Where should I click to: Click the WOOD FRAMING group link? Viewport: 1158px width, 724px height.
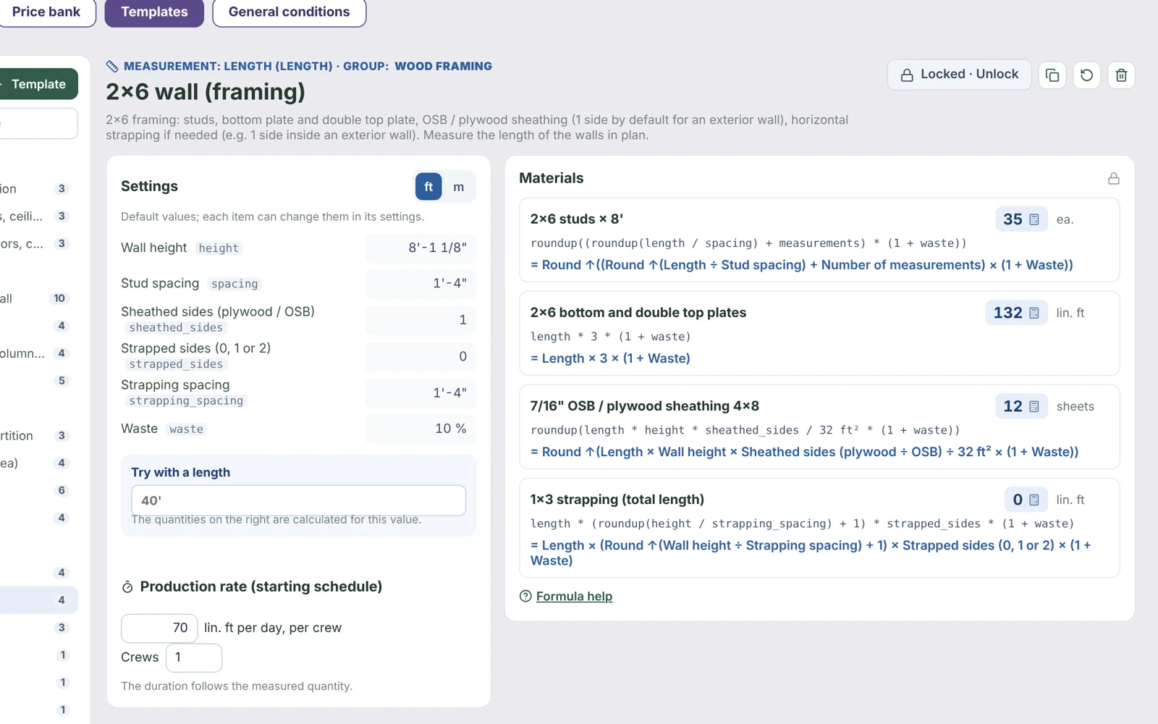tap(443, 66)
